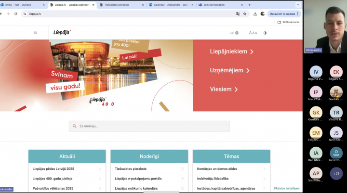This screenshot has width=347, height=193.
Task: Open browser downloads icon
Action: [x=255, y=13]
